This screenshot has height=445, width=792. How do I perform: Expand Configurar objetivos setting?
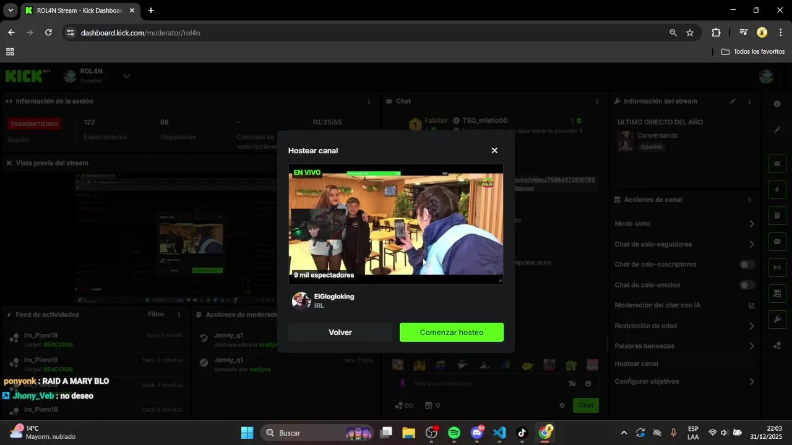pos(685,382)
